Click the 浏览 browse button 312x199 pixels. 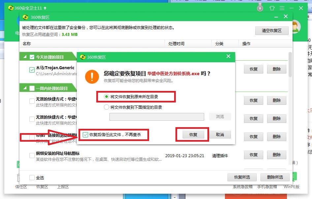tap(220, 117)
